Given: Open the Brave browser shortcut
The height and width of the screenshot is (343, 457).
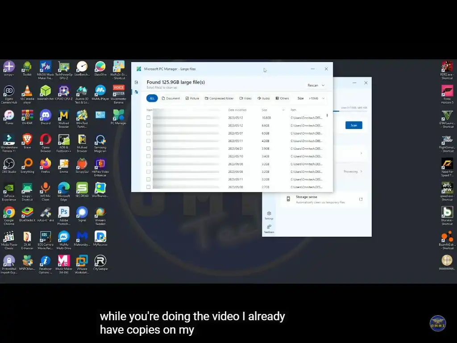Looking at the screenshot, I should pyautogui.click(x=27, y=142).
